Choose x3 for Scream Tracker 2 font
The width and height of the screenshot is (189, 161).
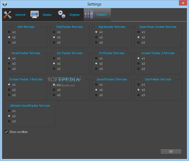coord(138,69)
